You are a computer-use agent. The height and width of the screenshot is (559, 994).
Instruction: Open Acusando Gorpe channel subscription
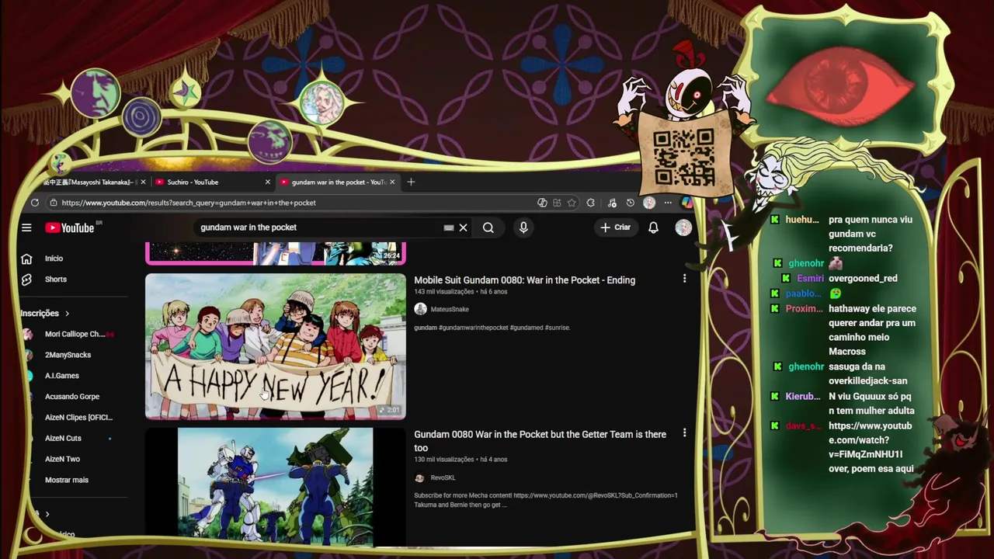(72, 397)
